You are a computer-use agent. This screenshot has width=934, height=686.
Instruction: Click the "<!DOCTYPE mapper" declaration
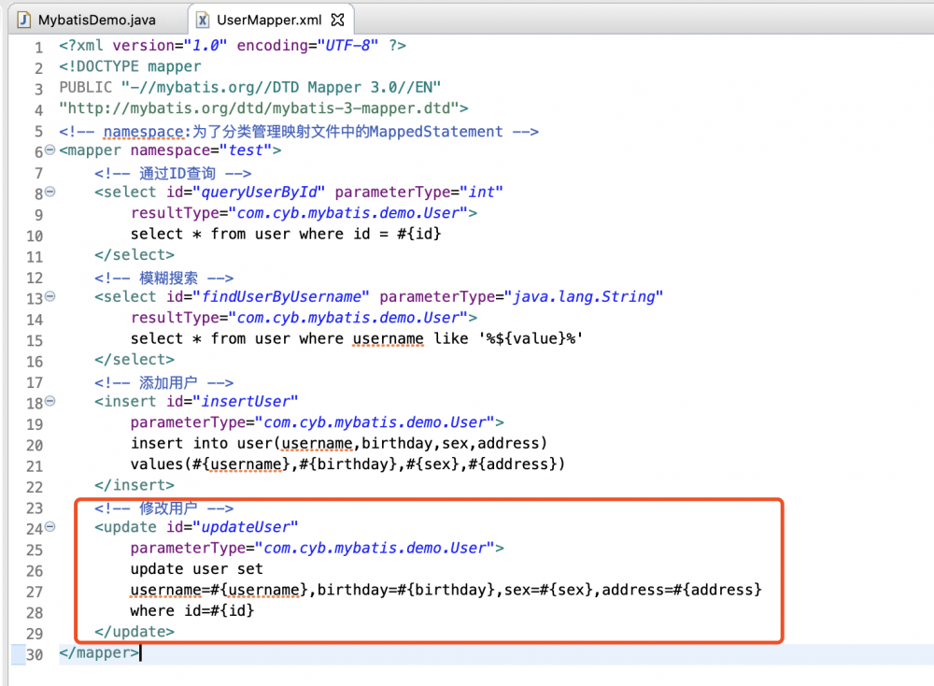coord(130,66)
